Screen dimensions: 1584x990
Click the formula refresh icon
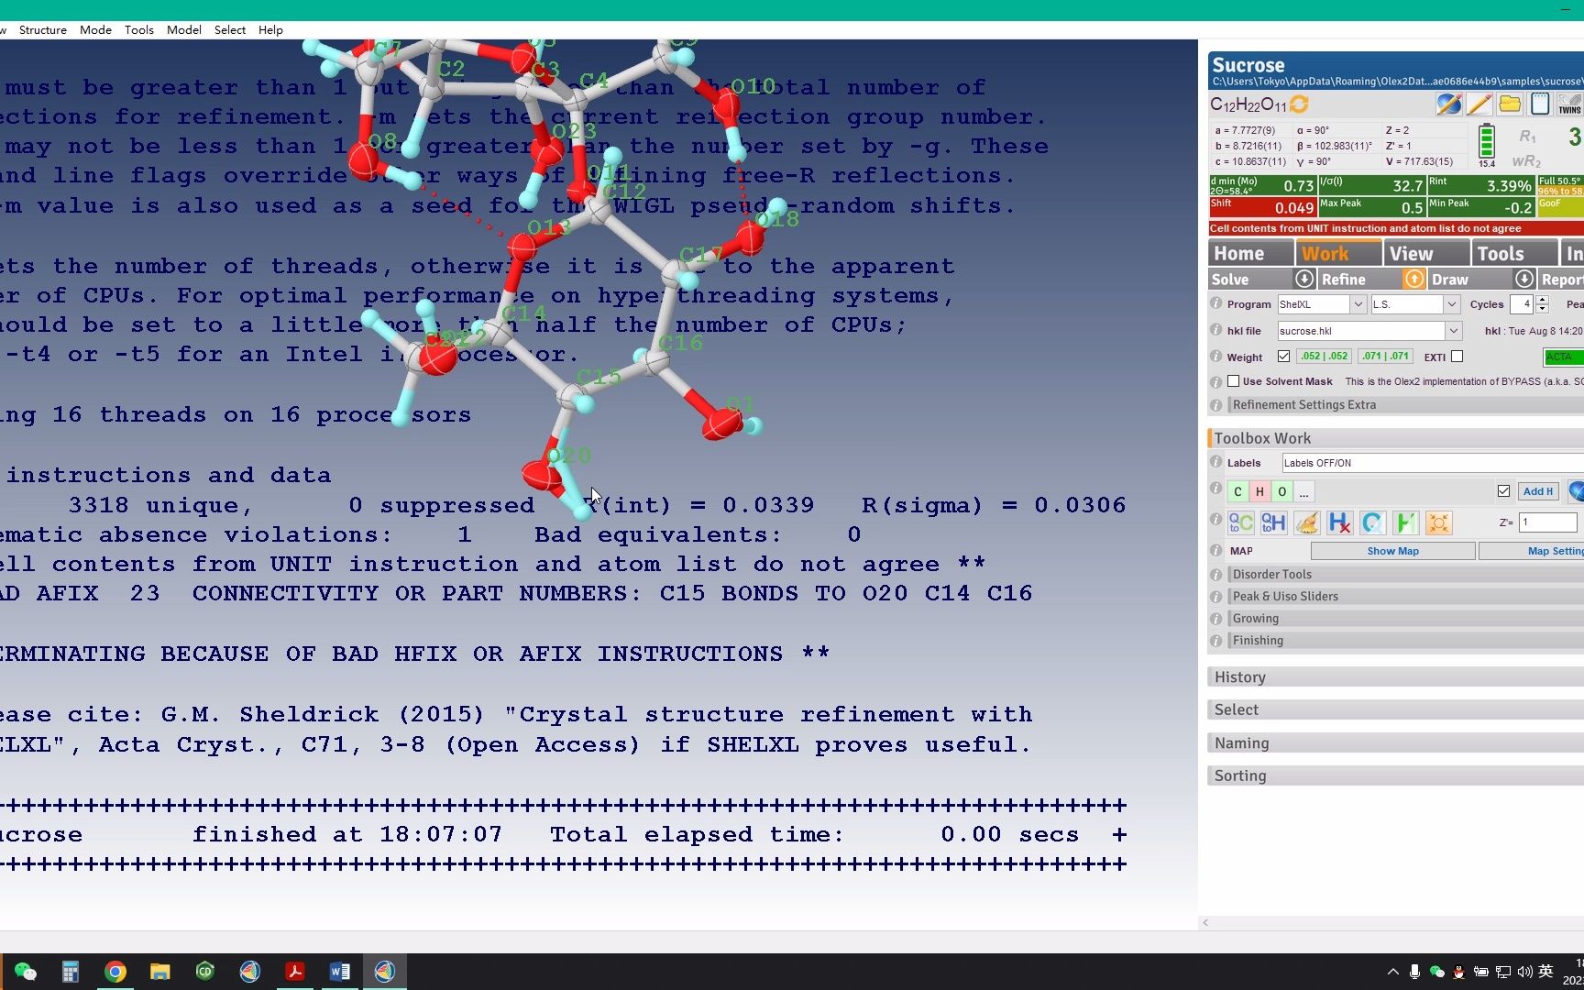point(1299,104)
